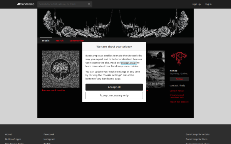Image resolution: width=231 pixels, height=144 pixels.
Task: Follow the Kenaz artist
Action: (x=179, y=79)
